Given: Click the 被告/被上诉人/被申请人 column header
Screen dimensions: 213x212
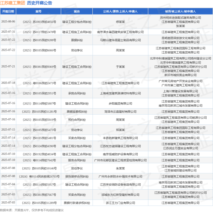Looking at the screenshot, I should pos(180,11).
